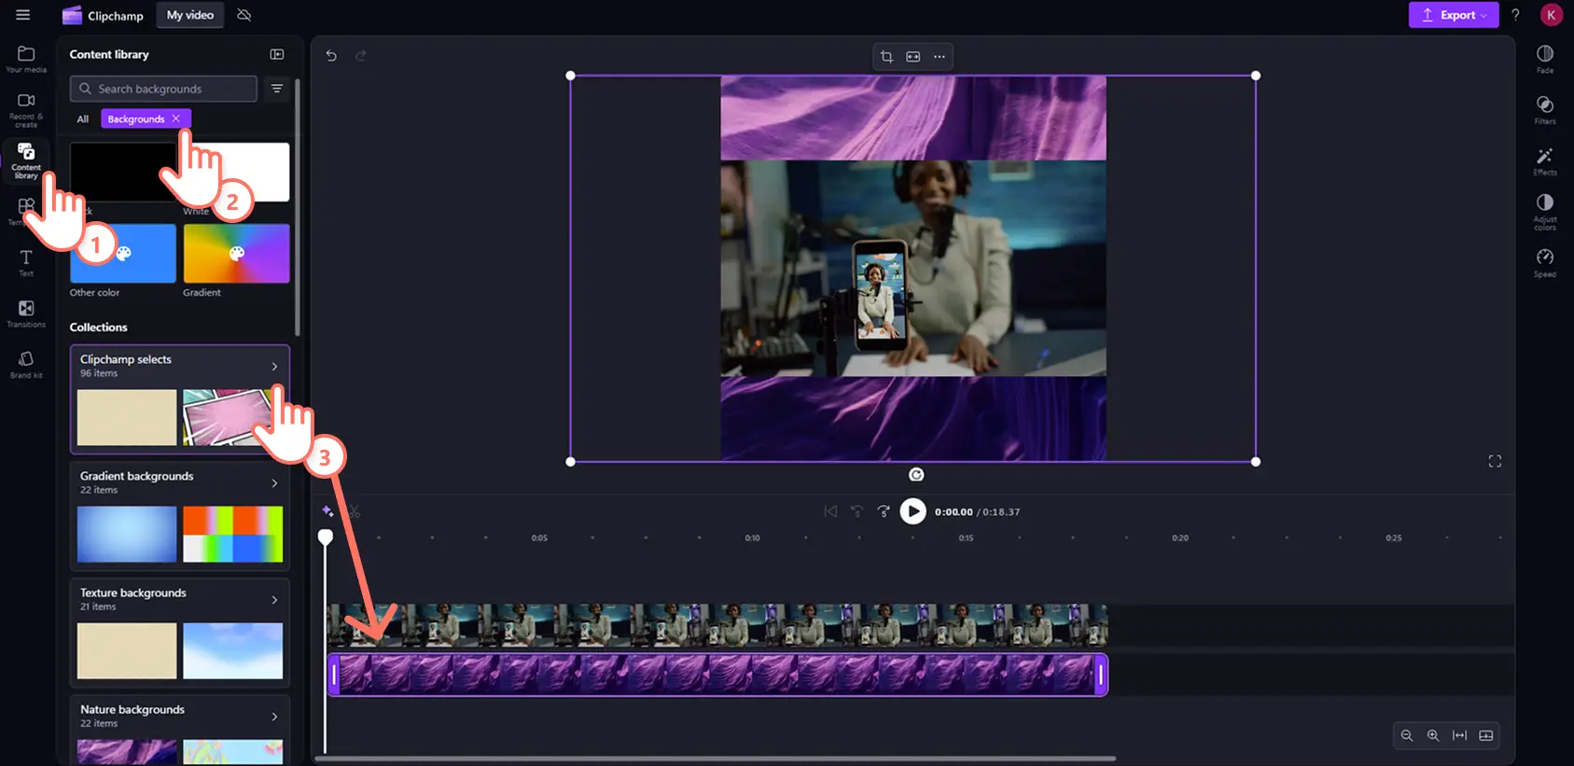
Task: Select the video clip on timeline
Action: click(717, 624)
